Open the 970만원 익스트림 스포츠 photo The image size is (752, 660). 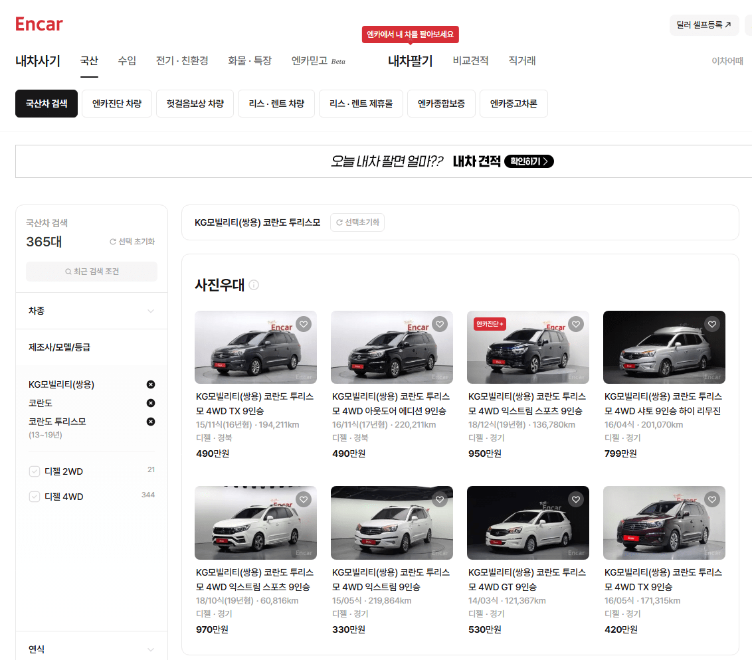[256, 523]
